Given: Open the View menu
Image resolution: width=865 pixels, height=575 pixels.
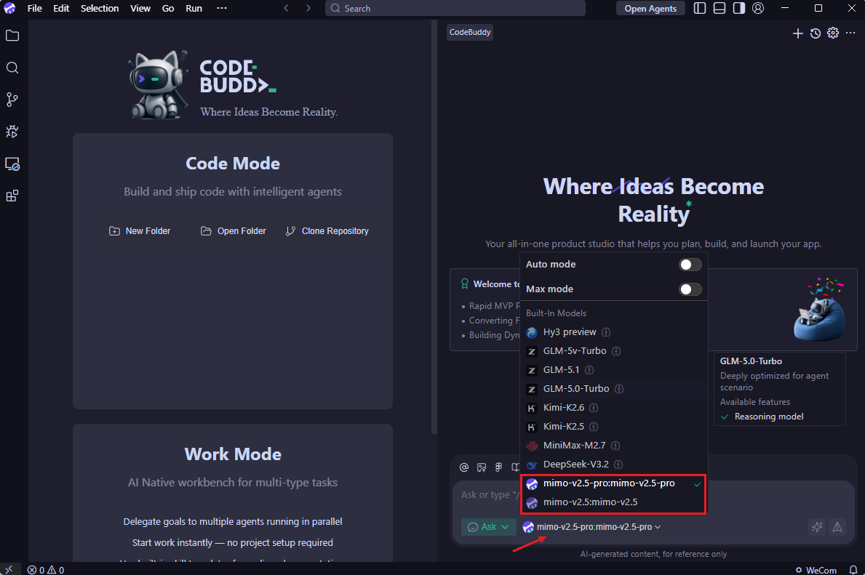Looking at the screenshot, I should click(140, 8).
